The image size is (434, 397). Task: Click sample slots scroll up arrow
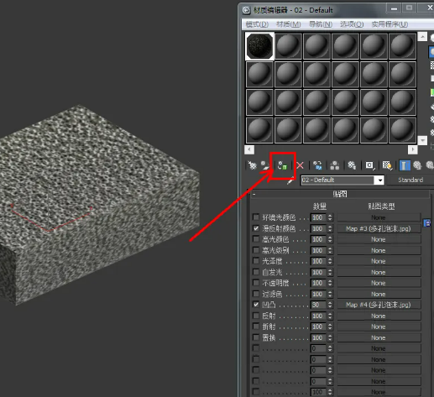pyautogui.click(x=422, y=37)
